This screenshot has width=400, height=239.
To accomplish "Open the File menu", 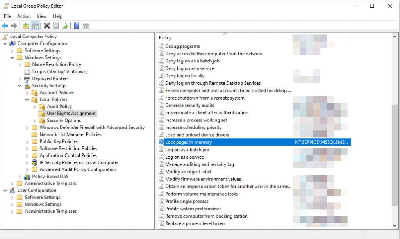I will click(7, 16).
